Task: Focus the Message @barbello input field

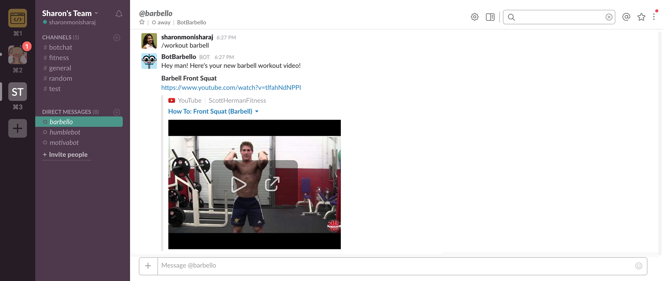Action: pos(396,266)
